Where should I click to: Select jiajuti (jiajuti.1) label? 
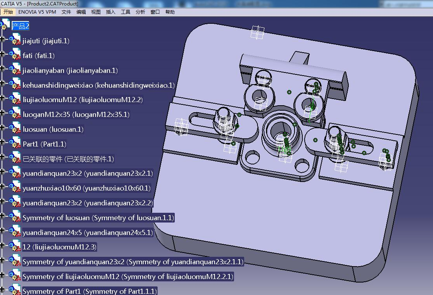coord(46,41)
